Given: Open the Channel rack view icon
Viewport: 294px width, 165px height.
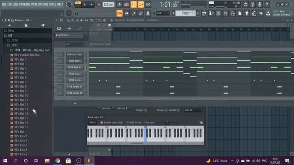Looking at the screenshot, I should pos(218,13).
